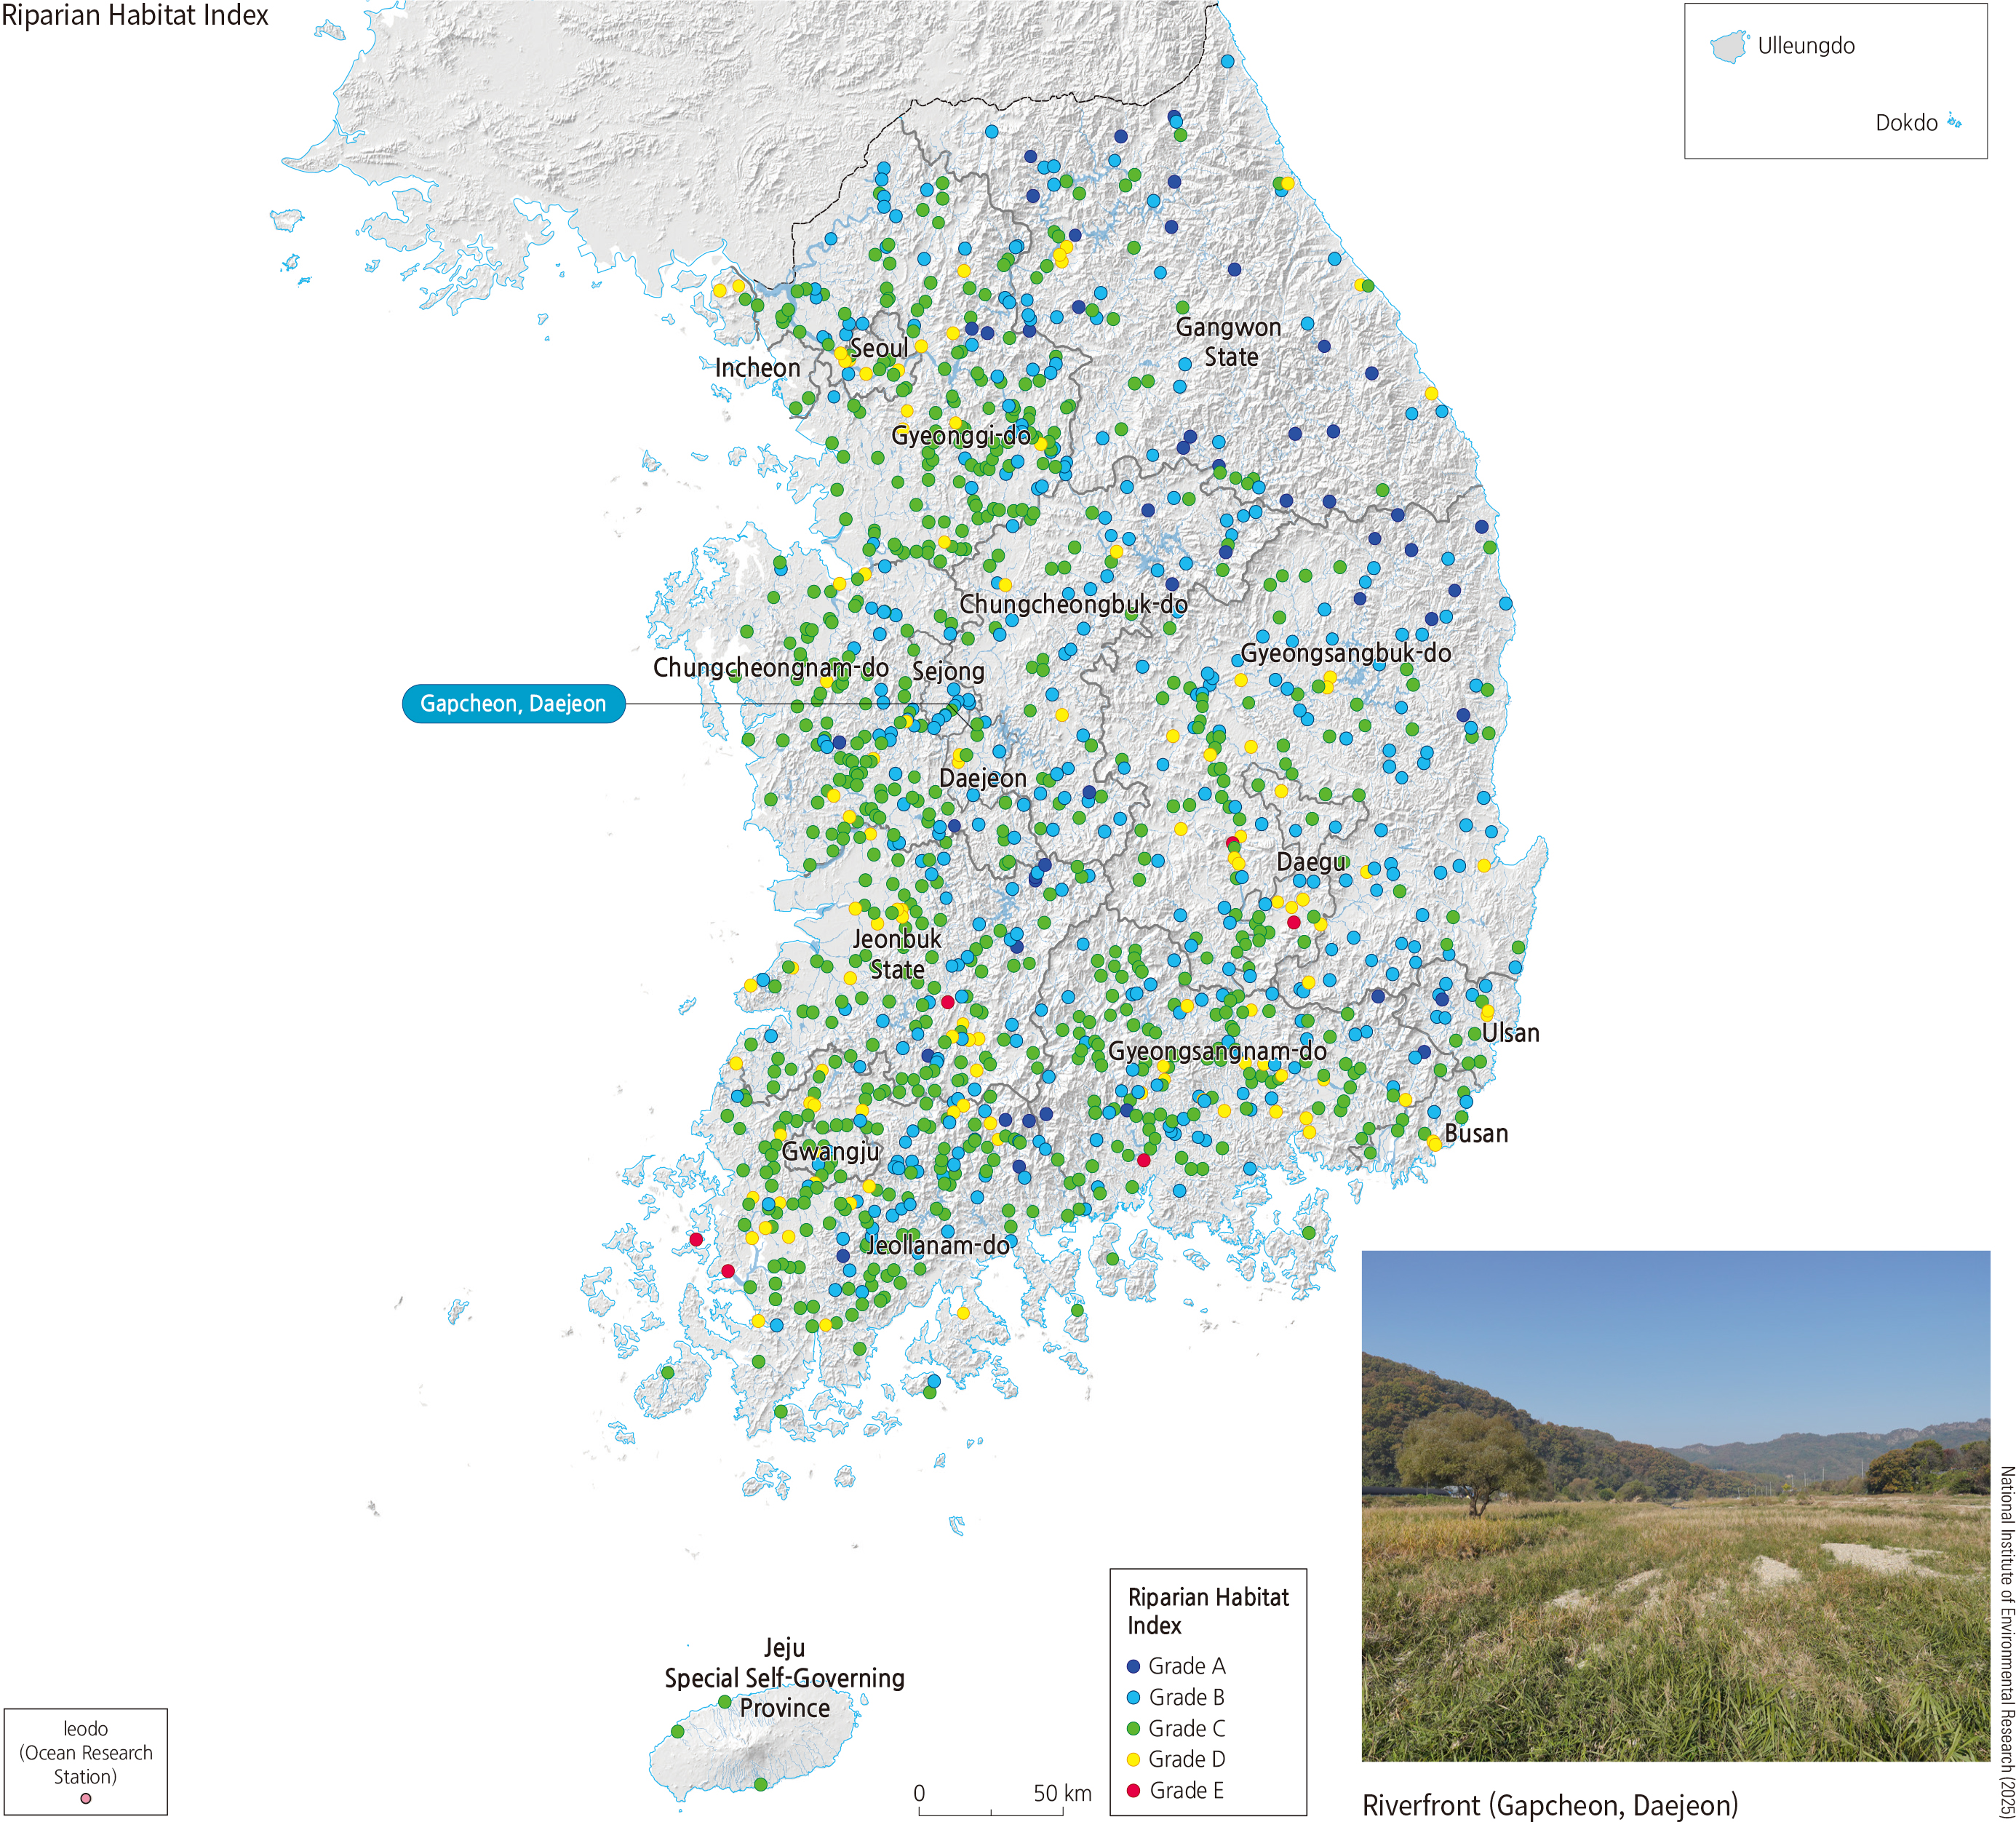Click the Incheon map label
Screen dimensions: 2016x1822
tap(757, 368)
